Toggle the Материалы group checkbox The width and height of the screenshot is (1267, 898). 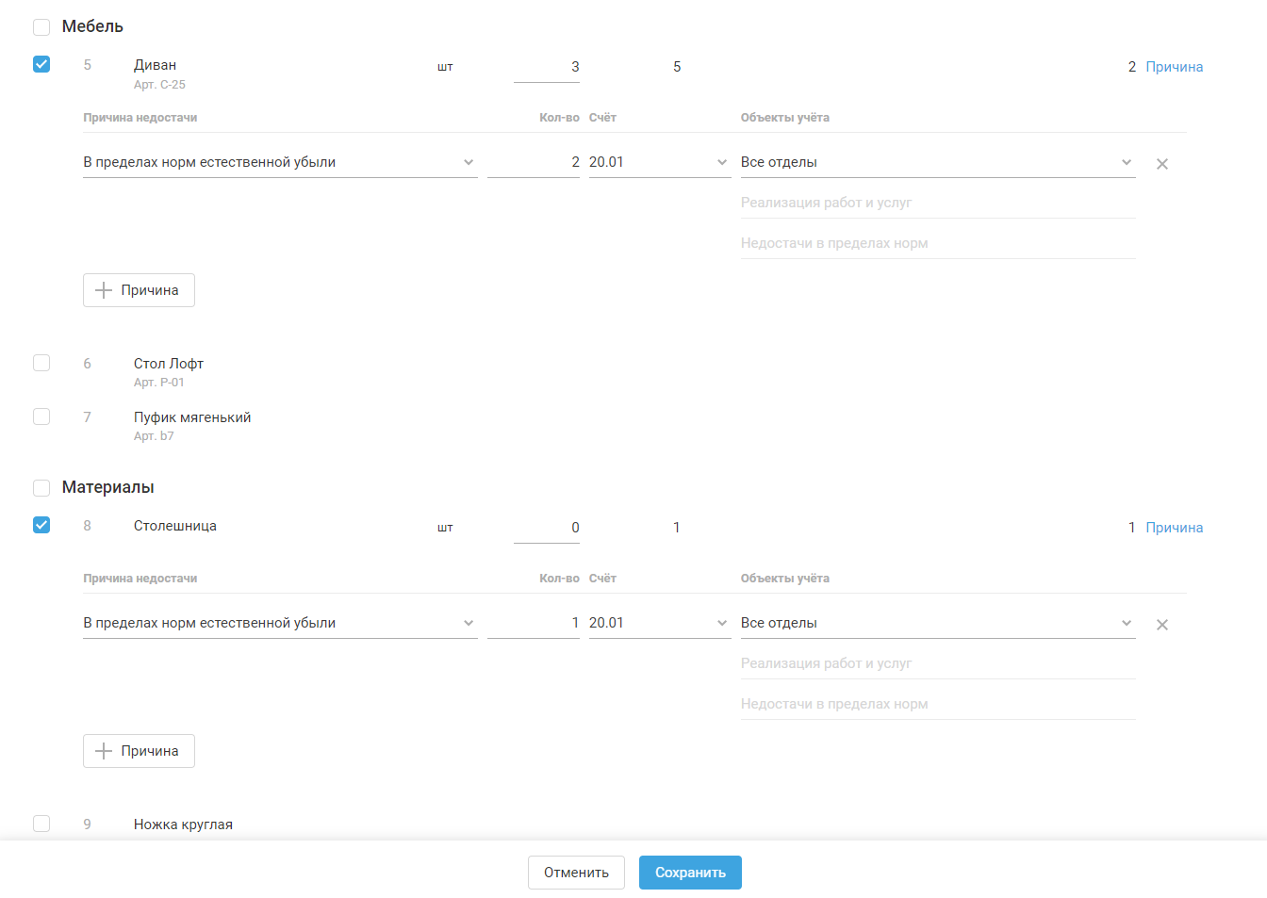(x=41, y=488)
